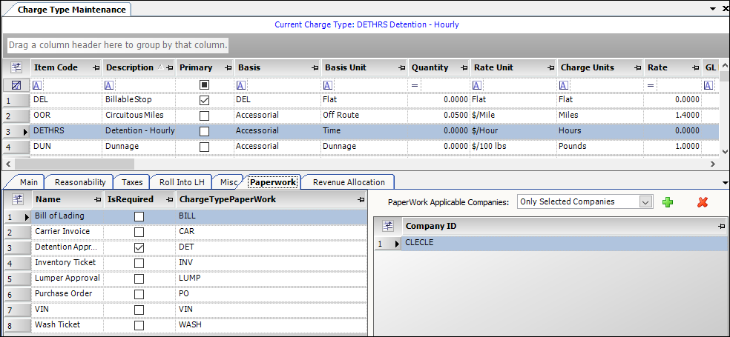Click the pin icon on Company ID column

click(x=720, y=225)
